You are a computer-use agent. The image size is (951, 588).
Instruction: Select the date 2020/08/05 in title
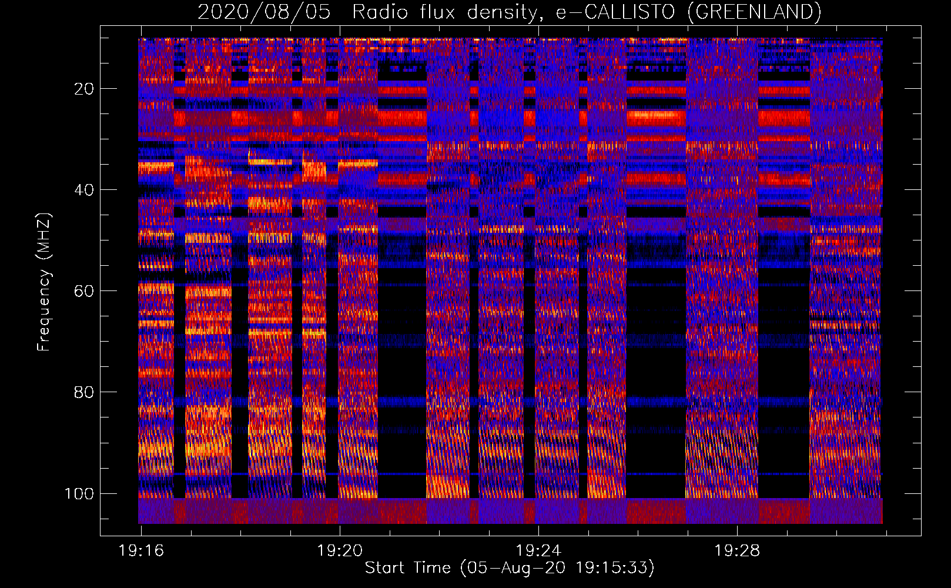[264, 12]
